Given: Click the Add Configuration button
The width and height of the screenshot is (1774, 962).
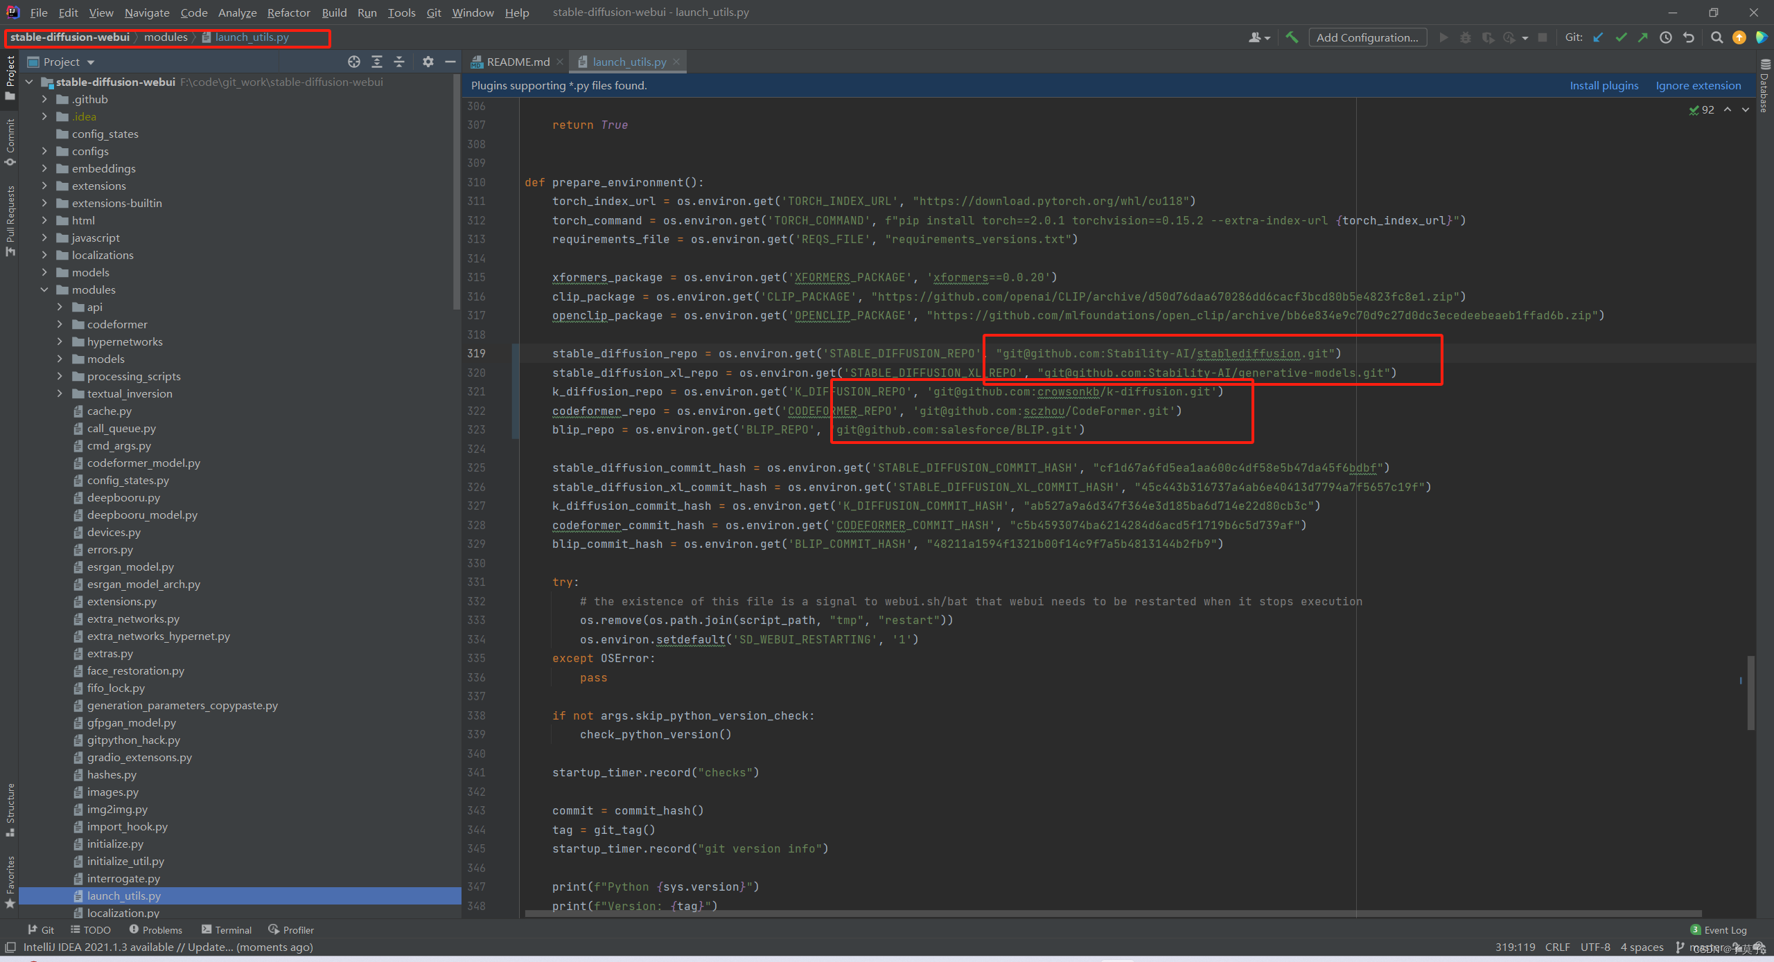Looking at the screenshot, I should (1367, 37).
